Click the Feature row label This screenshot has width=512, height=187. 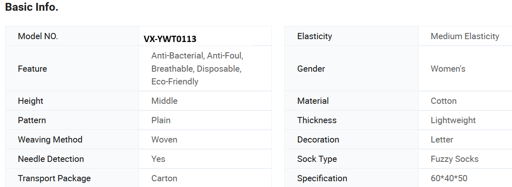32,69
